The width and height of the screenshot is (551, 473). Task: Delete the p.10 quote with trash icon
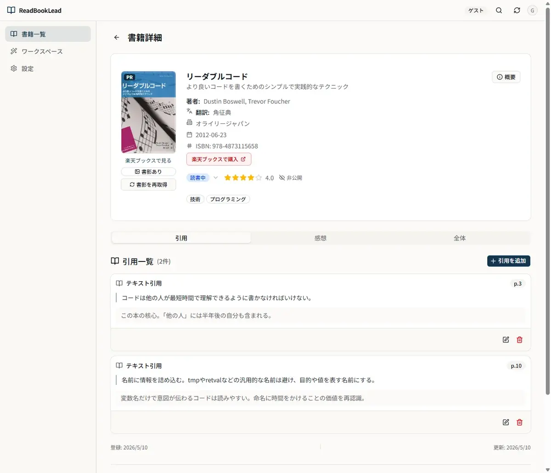tap(520, 422)
